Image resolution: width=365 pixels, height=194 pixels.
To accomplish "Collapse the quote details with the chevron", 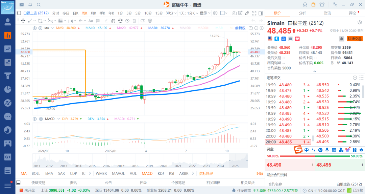I will tap(315, 72).
